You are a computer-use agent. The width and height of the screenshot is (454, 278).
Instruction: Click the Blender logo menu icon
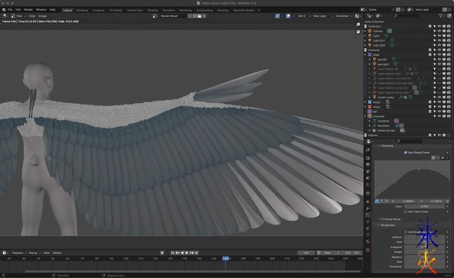pyautogui.click(x=4, y=10)
